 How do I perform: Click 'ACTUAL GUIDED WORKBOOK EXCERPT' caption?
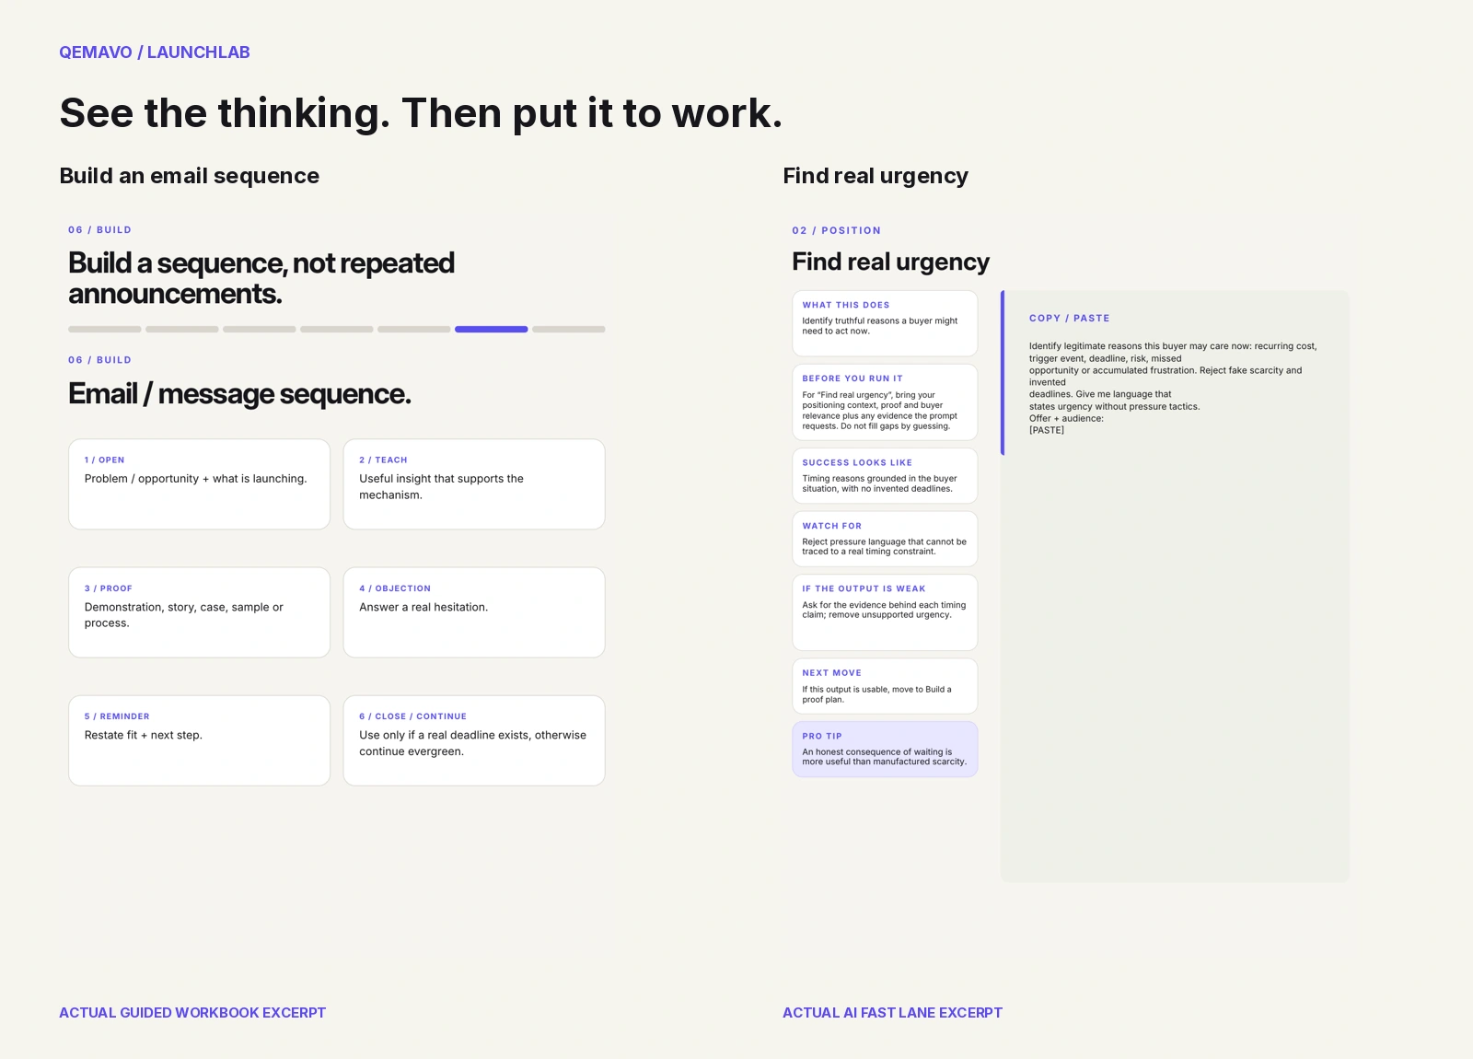[192, 1013]
